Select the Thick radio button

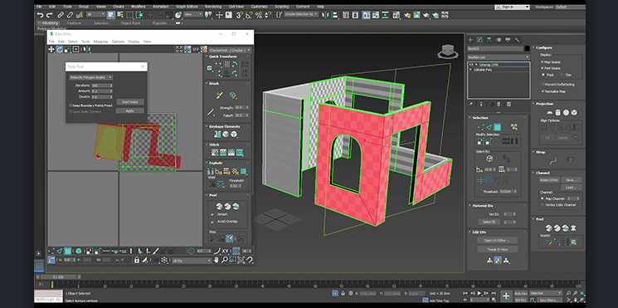point(543,75)
